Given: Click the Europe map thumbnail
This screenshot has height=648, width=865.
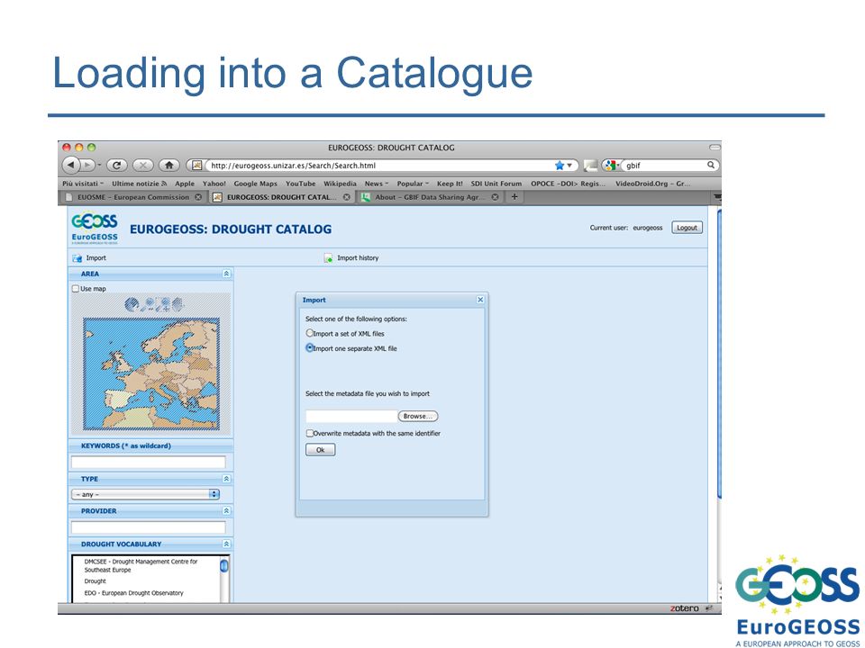Looking at the screenshot, I should 151,373.
